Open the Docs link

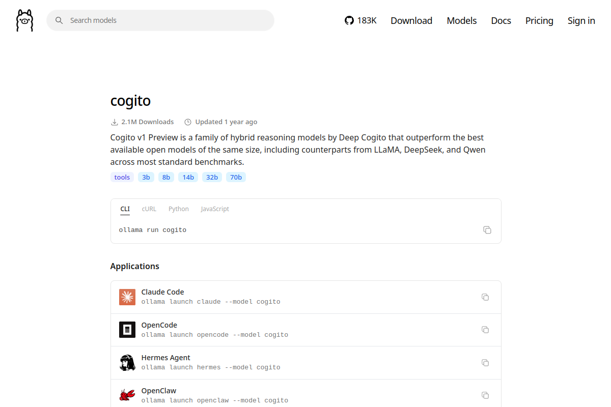click(x=501, y=20)
